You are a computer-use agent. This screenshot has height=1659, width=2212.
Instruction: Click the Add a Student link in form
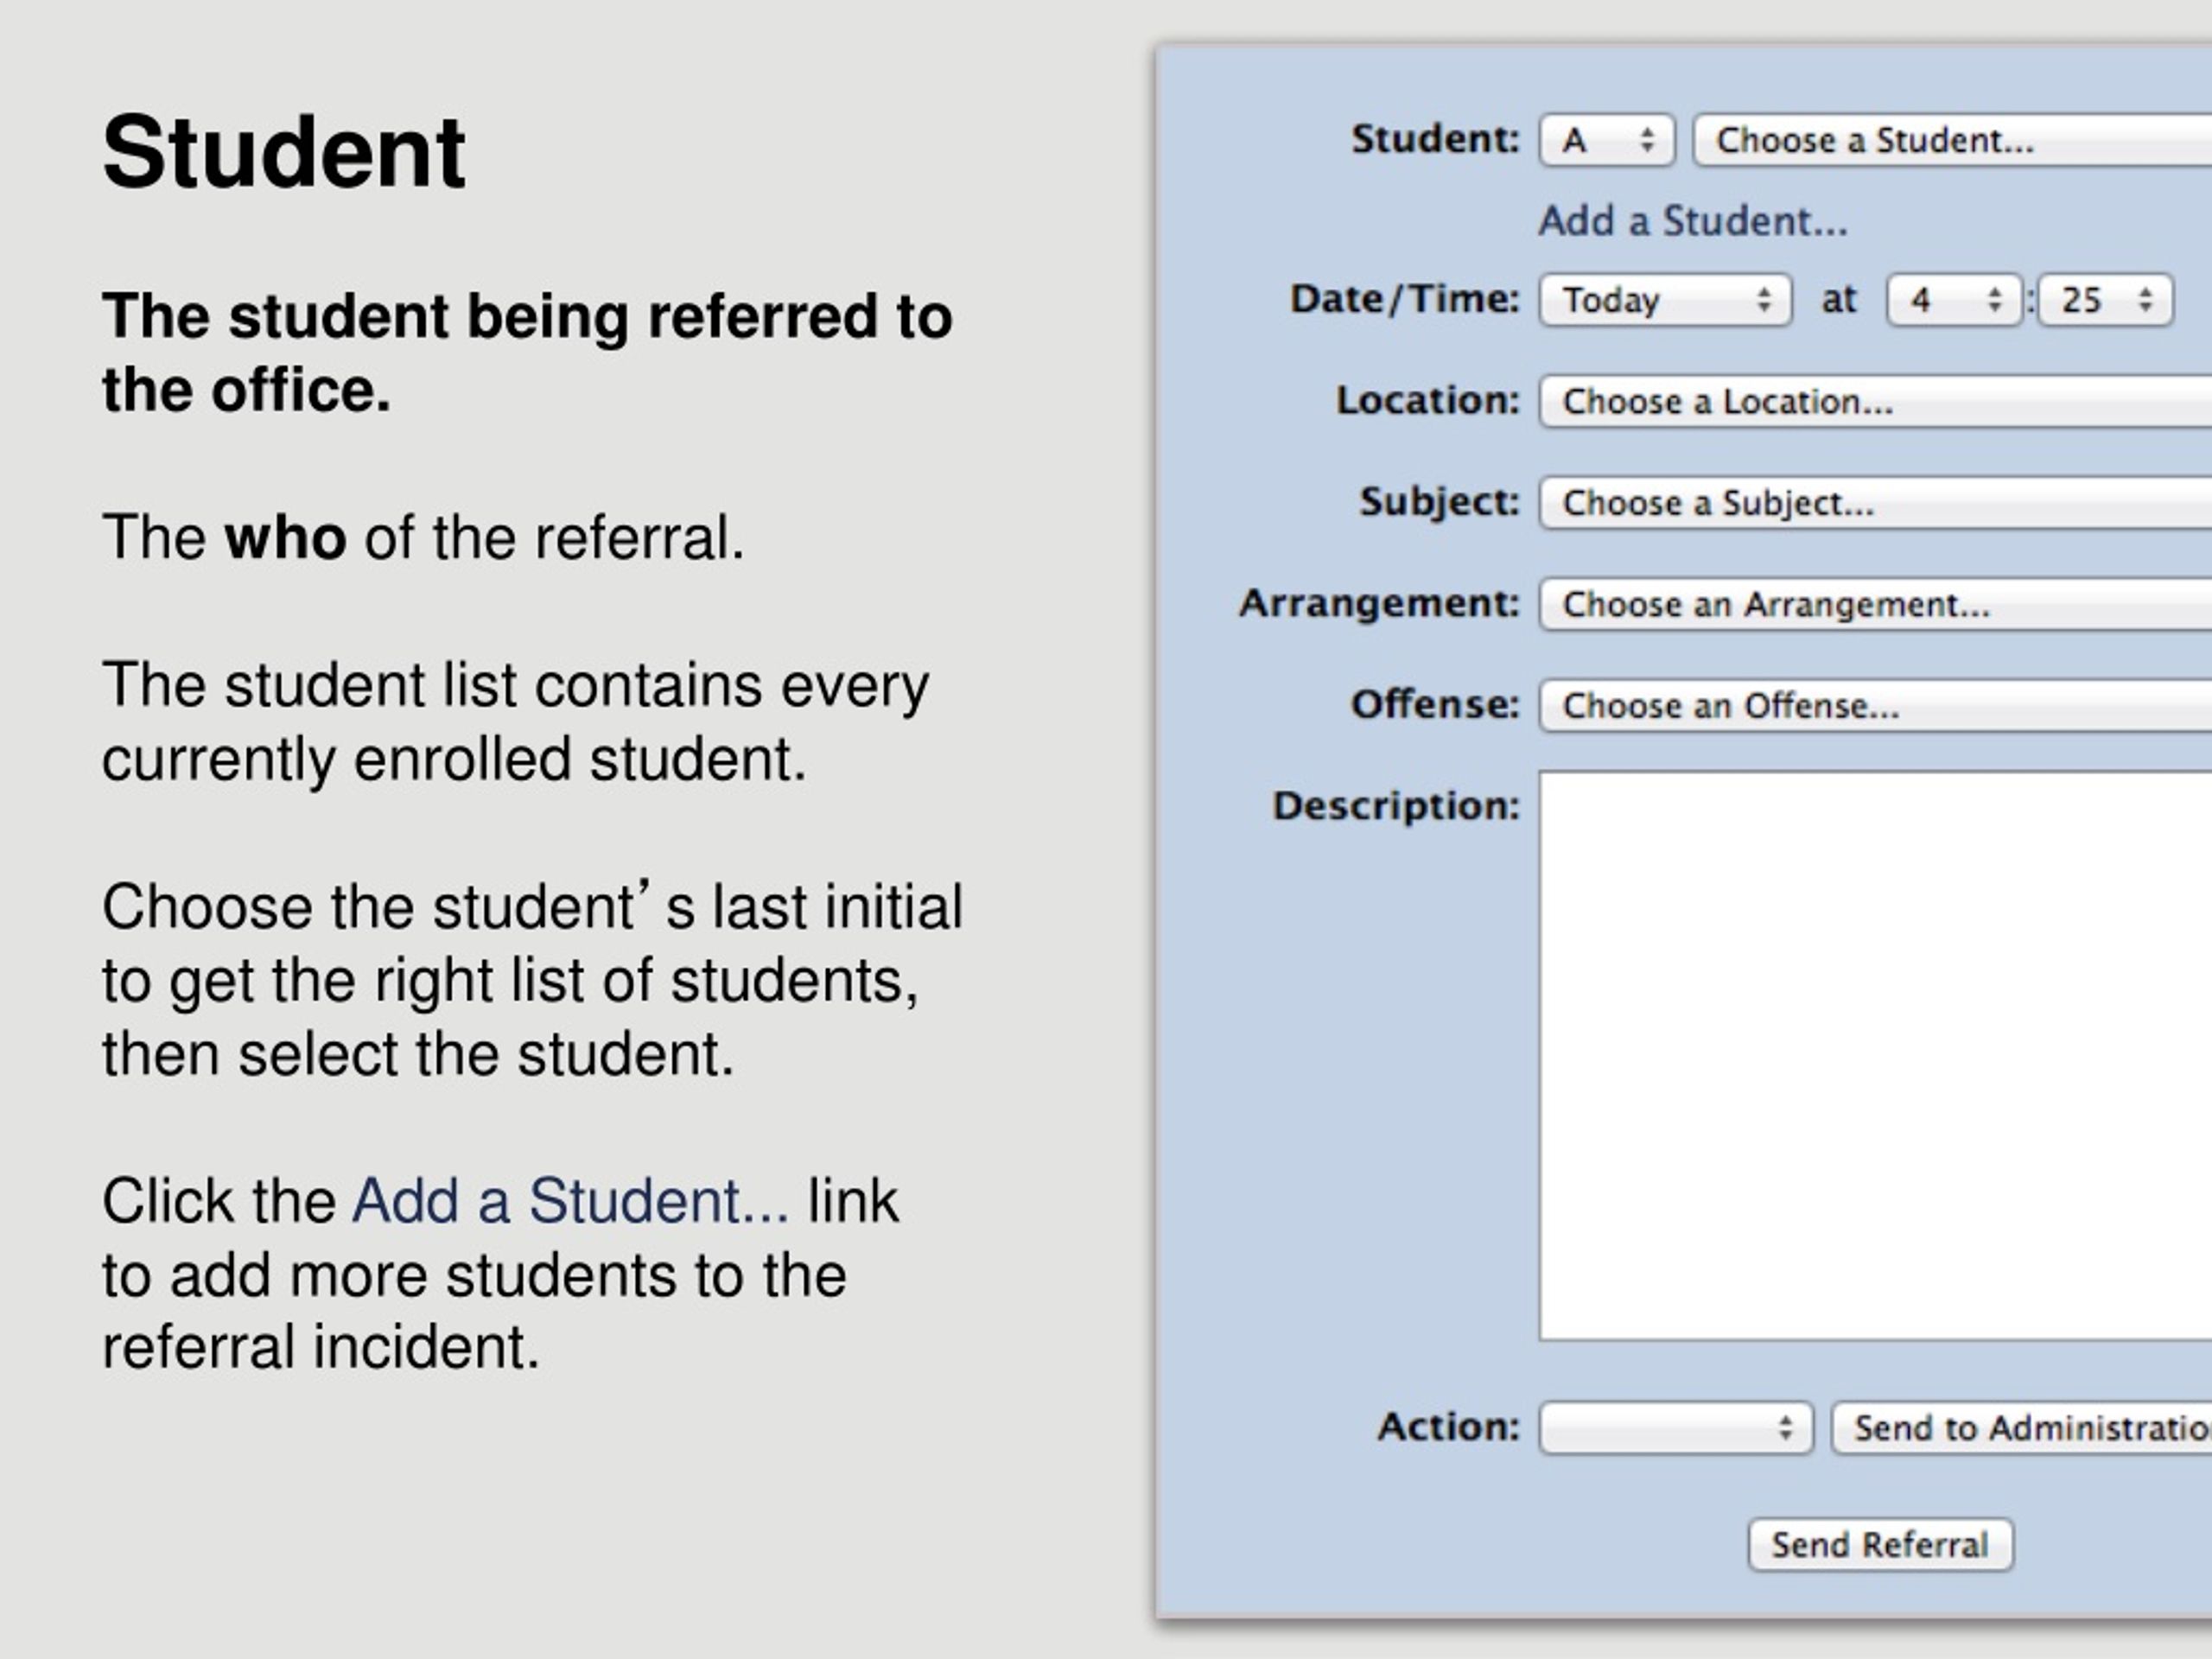pos(1692,221)
